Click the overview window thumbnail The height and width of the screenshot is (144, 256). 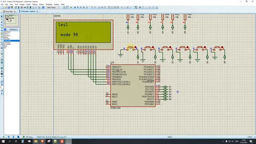tap(12, 20)
